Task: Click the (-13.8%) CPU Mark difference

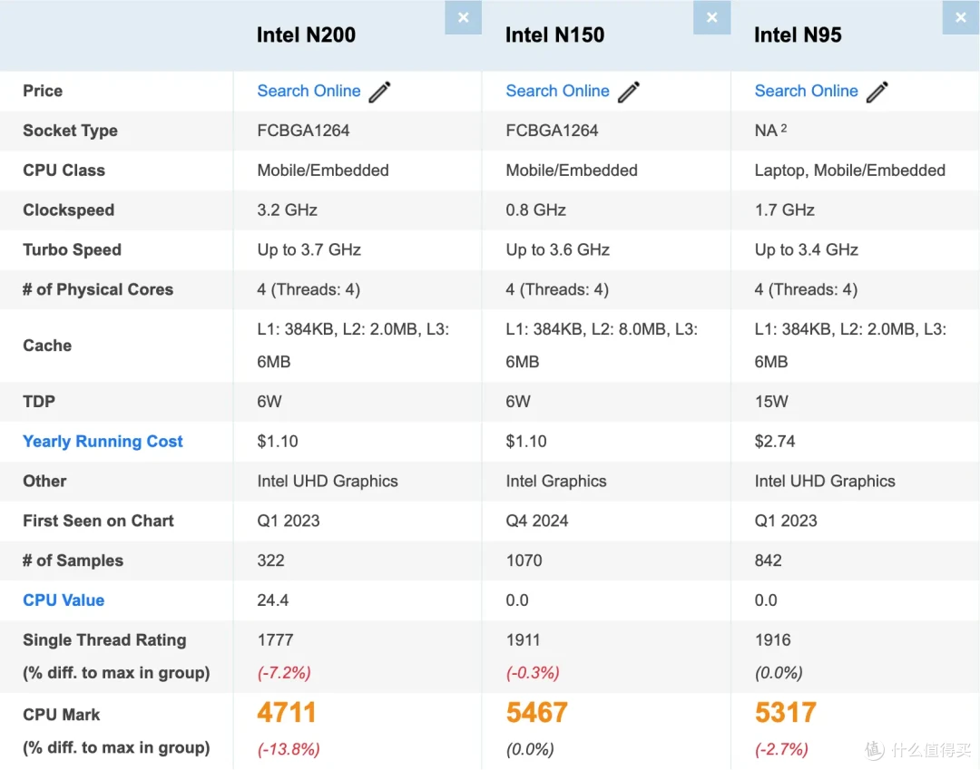Action: pos(289,749)
